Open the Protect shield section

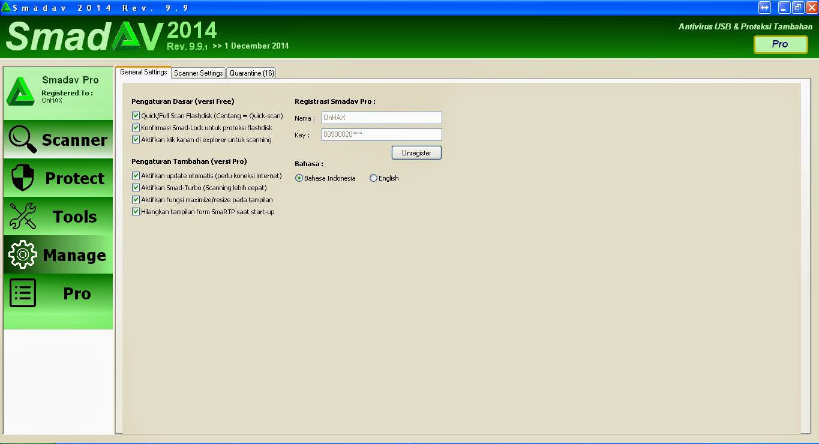[58, 178]
